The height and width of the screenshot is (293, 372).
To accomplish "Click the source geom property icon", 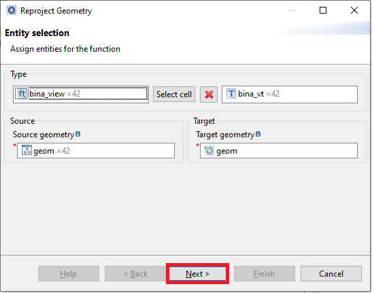I will tap(27, 150).
